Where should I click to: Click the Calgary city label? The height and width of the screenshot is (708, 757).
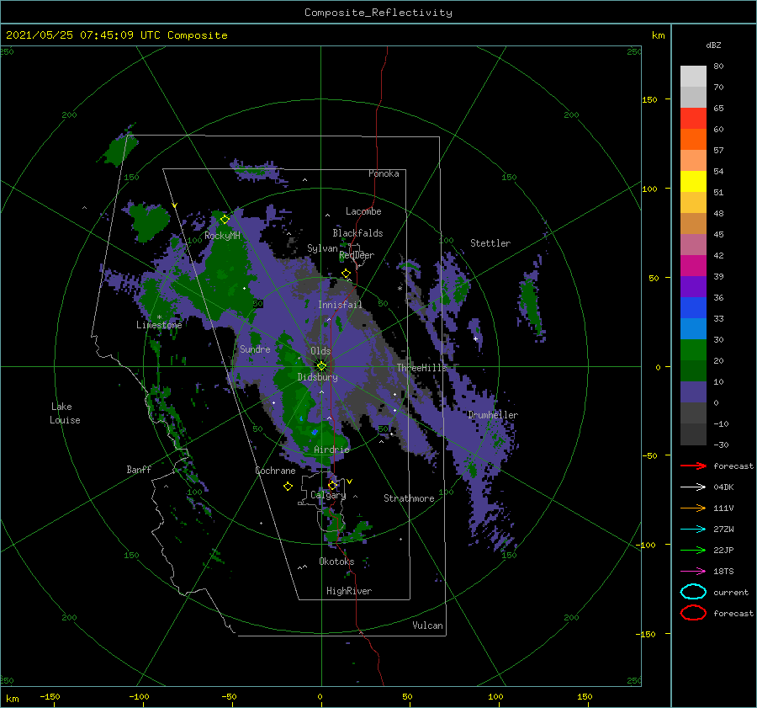point(328,495)
